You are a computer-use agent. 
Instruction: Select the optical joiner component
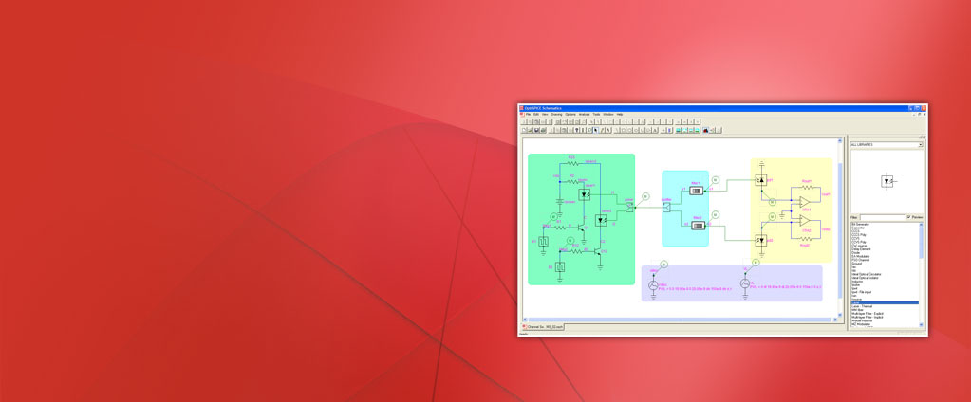click(628, 207)
